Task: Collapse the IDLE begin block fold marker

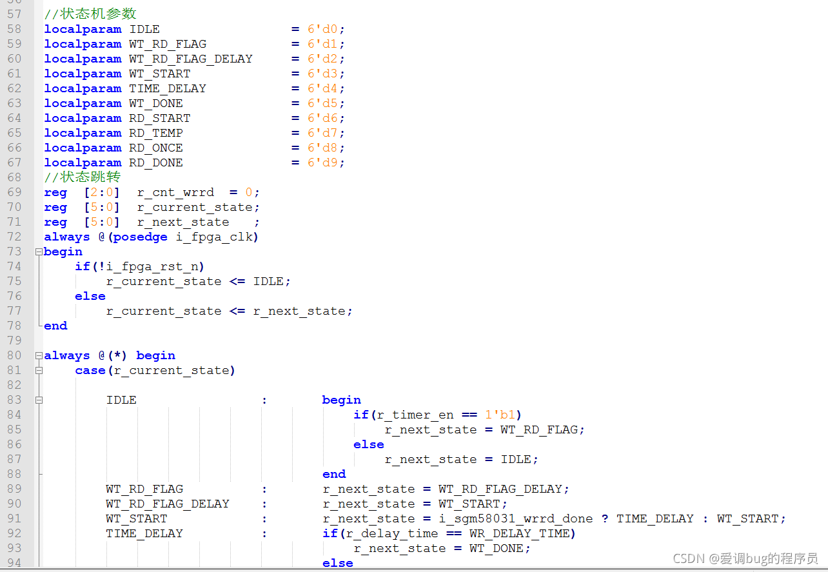Action: [x=39, y=400]
